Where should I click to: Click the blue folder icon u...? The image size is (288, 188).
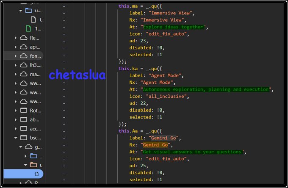click(x=28, y=11)
